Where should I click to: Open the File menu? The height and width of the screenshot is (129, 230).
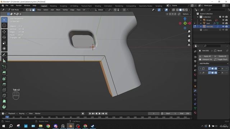point(7,6)
